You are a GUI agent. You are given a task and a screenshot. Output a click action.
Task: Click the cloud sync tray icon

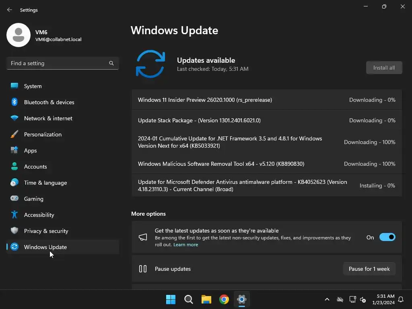[x=340, y=299]
